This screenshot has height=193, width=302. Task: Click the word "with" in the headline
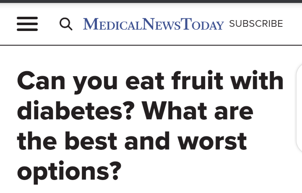pos(257,80)
